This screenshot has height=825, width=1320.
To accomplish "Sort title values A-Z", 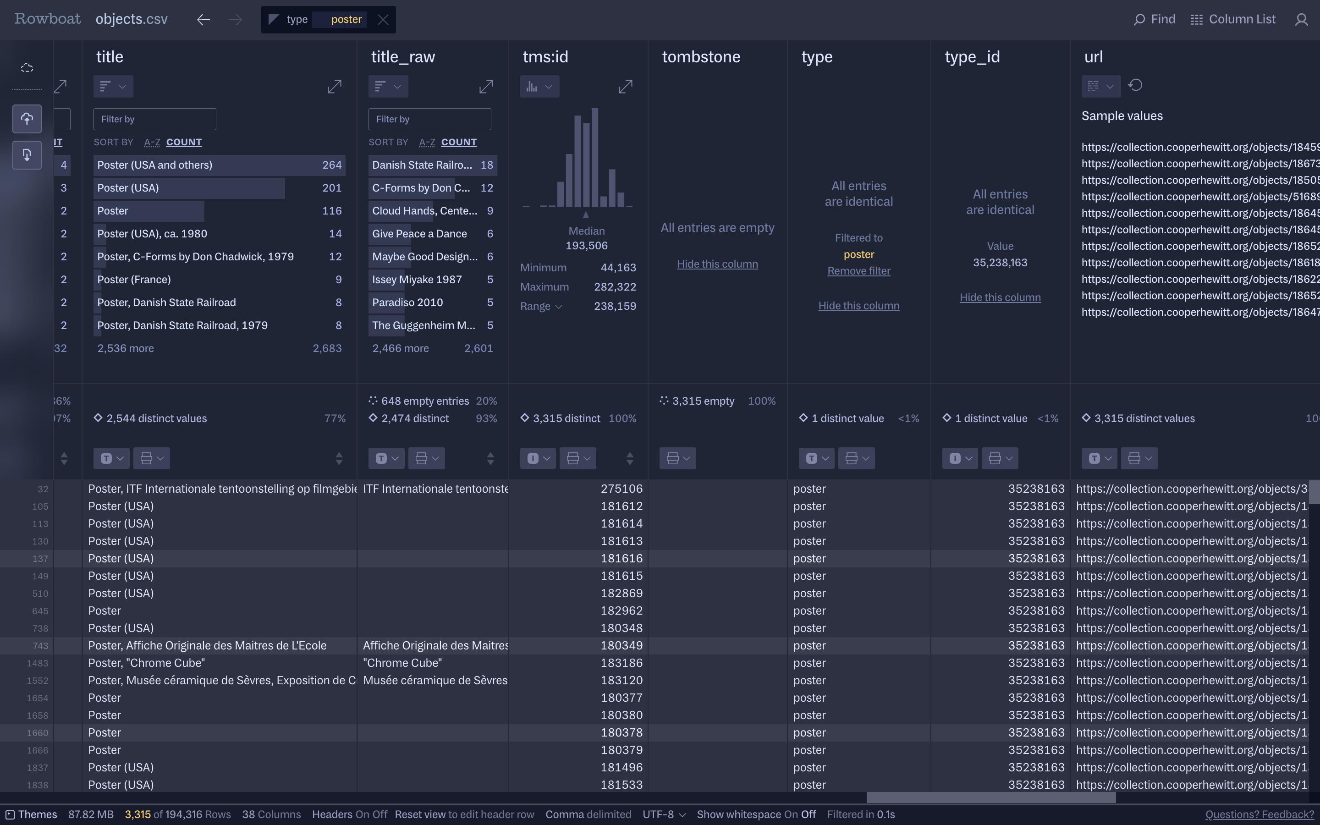I will point(152,143).
